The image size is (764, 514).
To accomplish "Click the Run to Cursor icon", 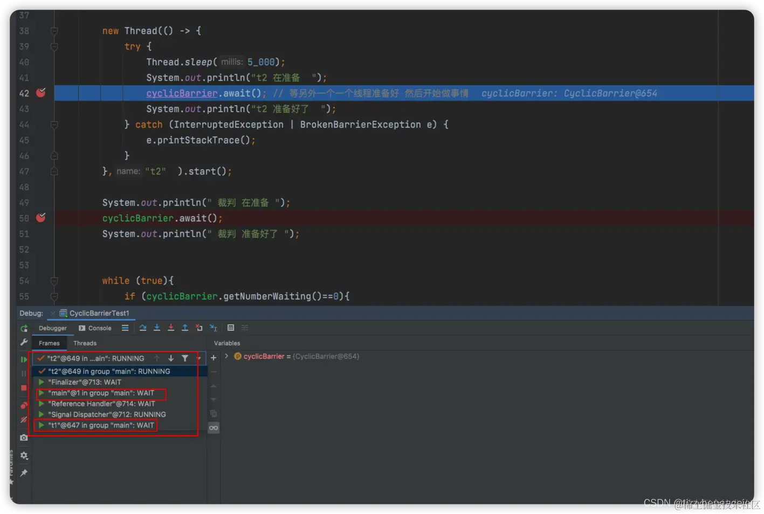I will 213,328.
